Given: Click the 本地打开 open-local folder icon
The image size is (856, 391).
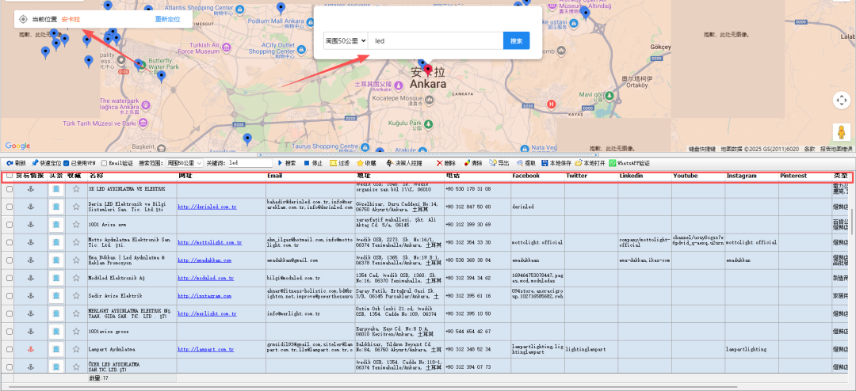Looking at the screenshot, I should pos(578,163).
